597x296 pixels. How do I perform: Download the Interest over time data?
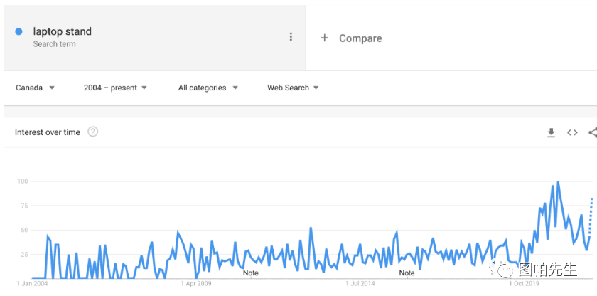coord(551,132)
